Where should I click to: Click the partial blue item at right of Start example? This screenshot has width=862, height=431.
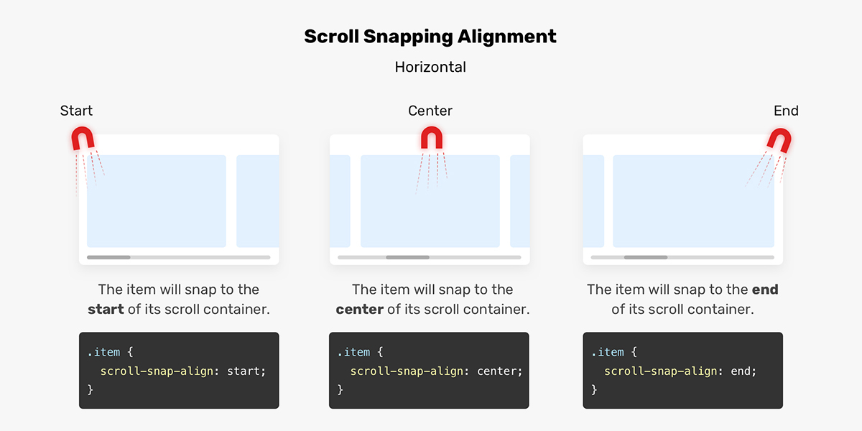point(258,201)
